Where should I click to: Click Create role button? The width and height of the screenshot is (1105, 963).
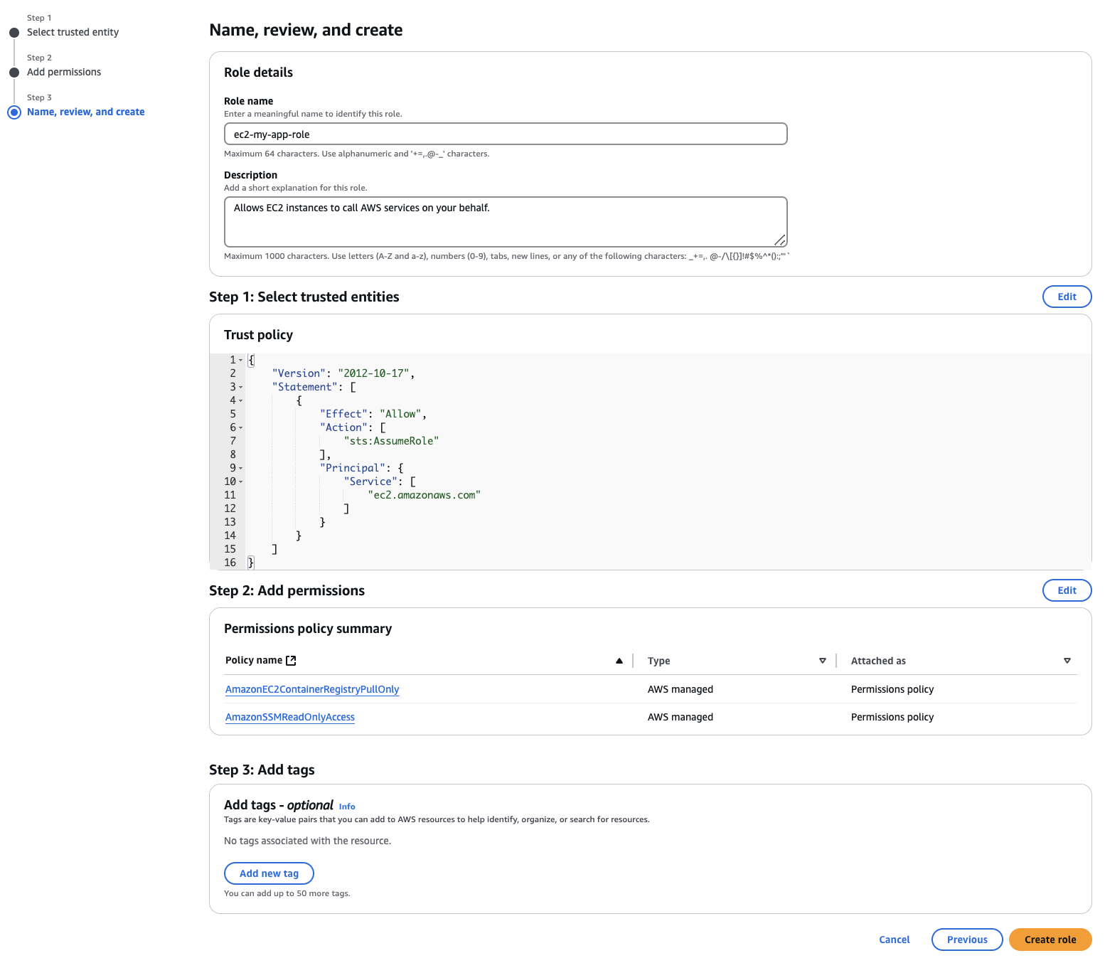click(x=1050, y=940)
